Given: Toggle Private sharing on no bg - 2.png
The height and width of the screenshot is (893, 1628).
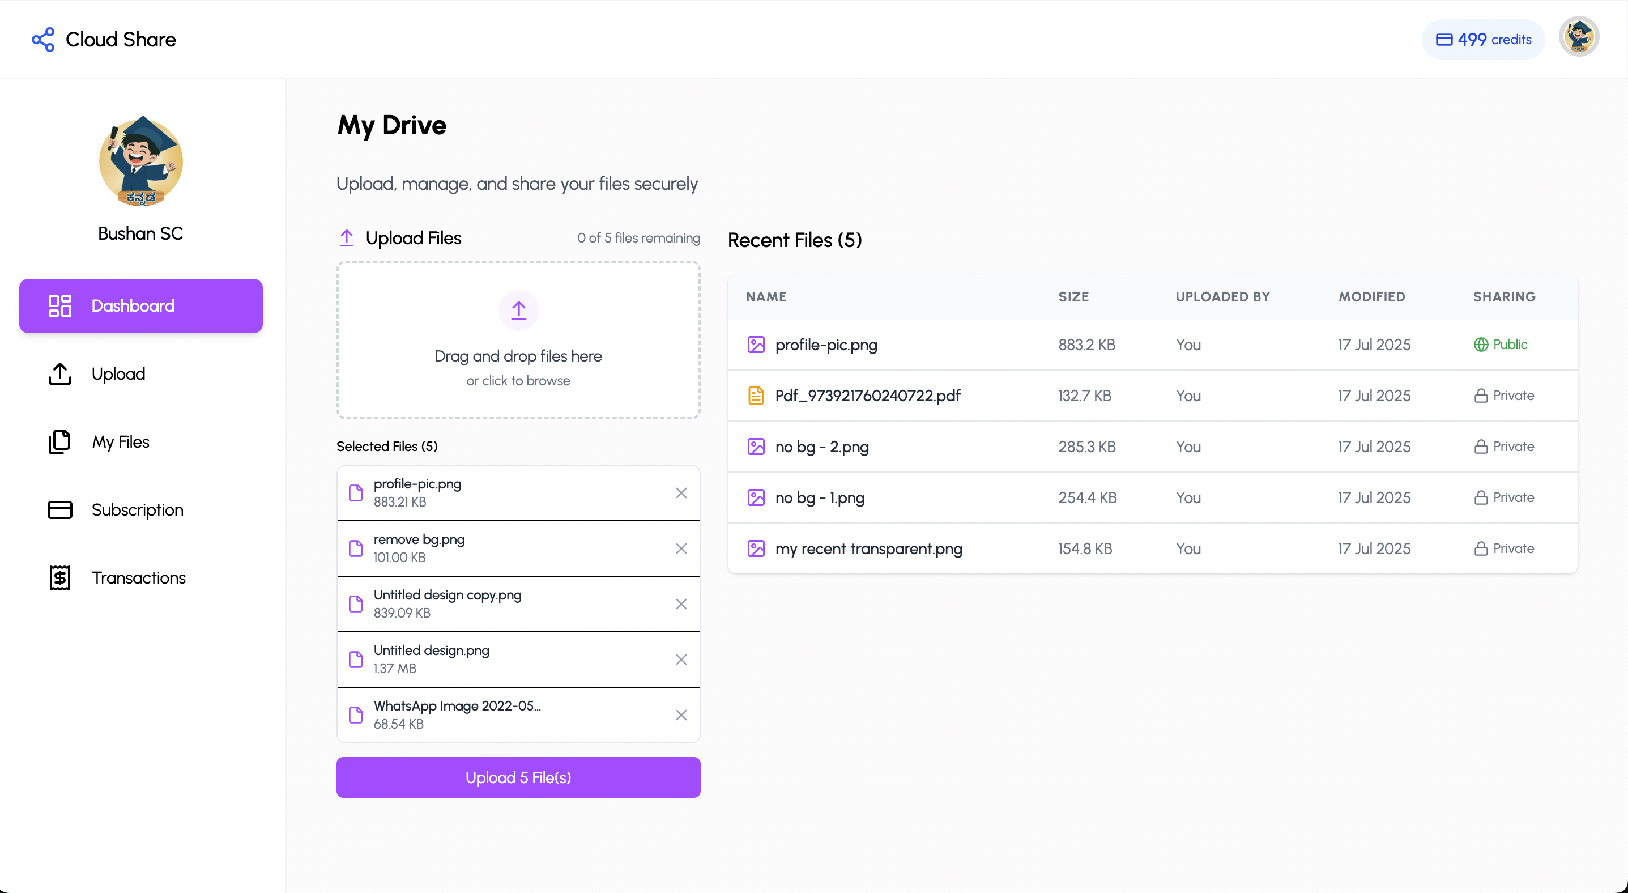Looking at the screenshot, I should pyautogui.click(x=1504, y=447).
